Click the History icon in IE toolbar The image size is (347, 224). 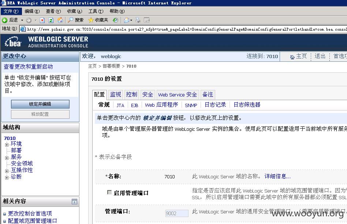pos(115,20)
